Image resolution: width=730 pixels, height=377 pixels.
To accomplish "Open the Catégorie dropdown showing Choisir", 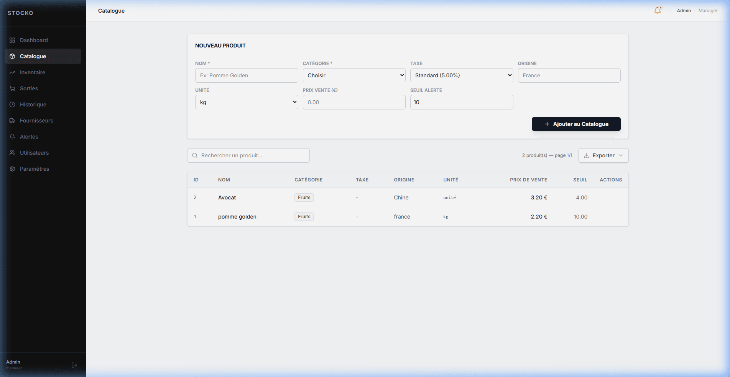I will tap(354, 75).
